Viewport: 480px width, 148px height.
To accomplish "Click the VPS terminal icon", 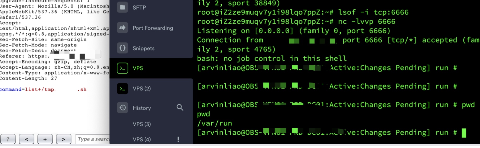I will point(122,68).
